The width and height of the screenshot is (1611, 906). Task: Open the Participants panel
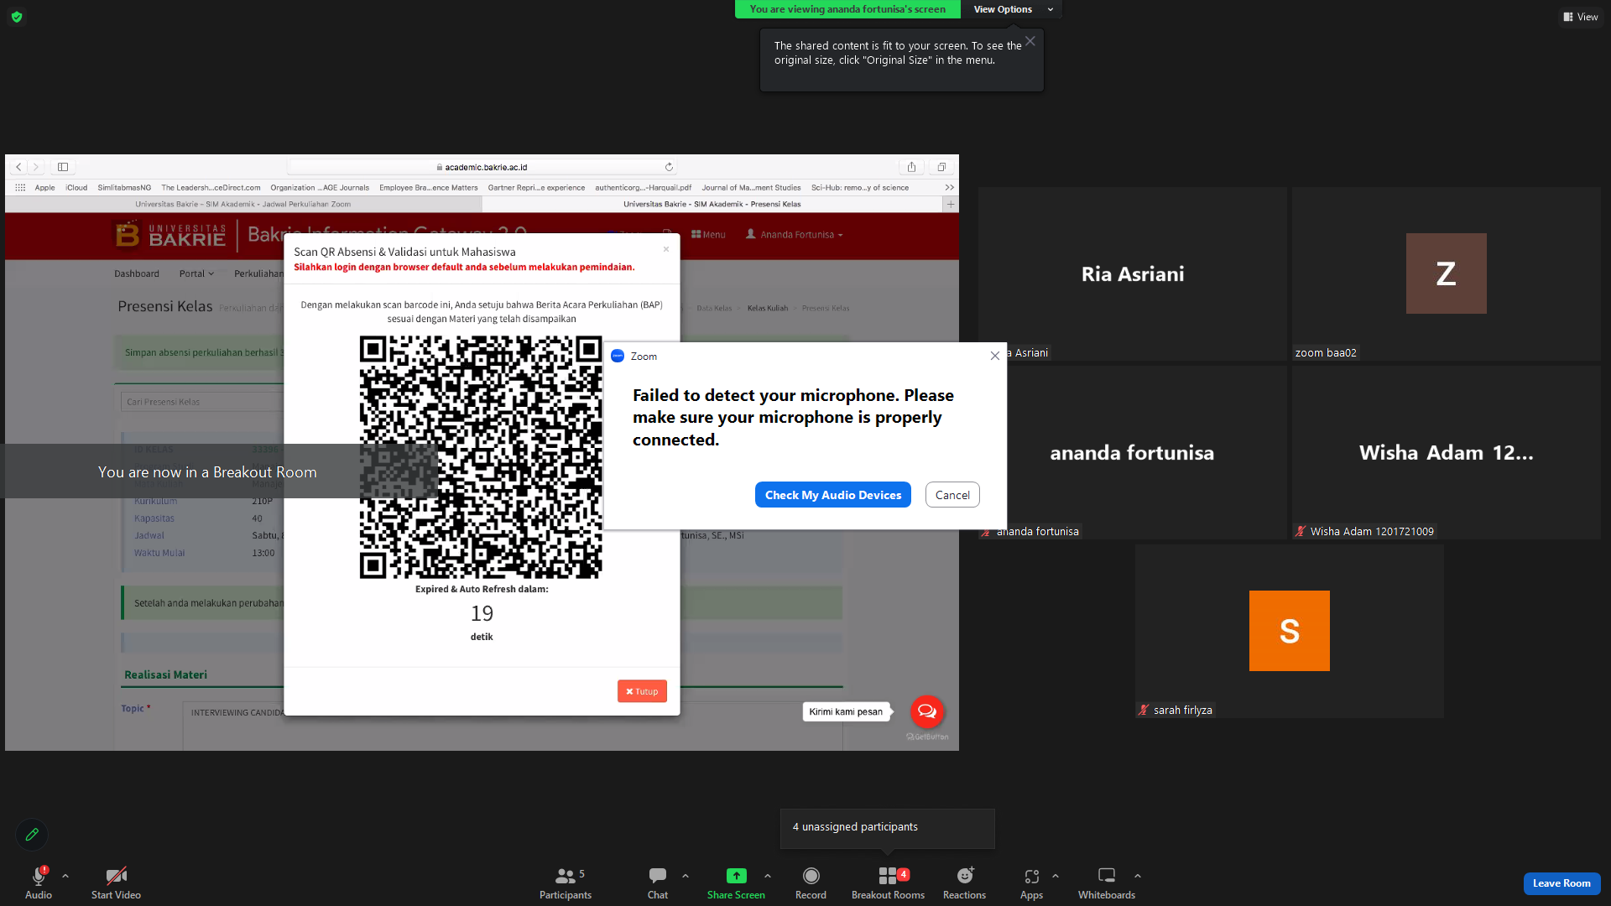pyautogui.click(x=566, y=883)
